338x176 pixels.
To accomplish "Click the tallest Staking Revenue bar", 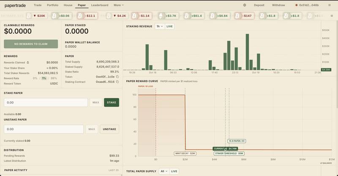I will point(247,52).
